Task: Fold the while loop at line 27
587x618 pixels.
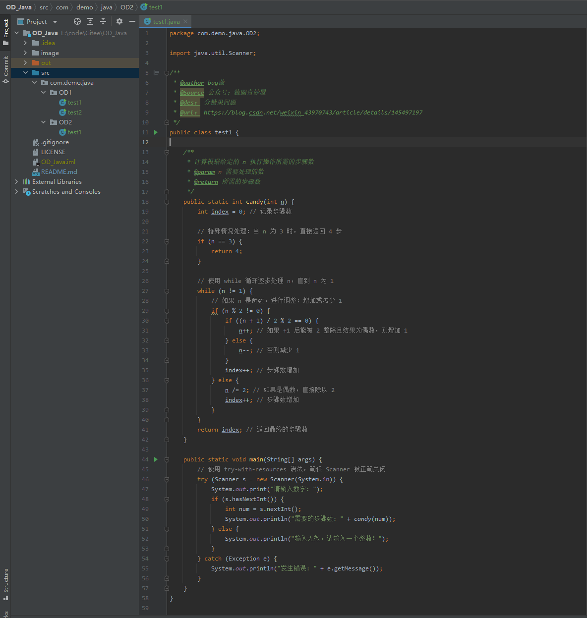Action: pos(167,291)
